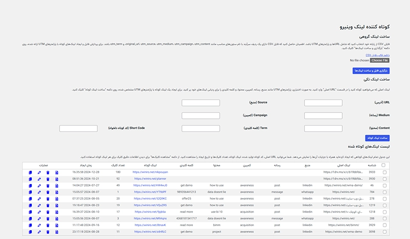
Task: Check the checkbox for row ID 3930
Action: [x=385, y=179]
